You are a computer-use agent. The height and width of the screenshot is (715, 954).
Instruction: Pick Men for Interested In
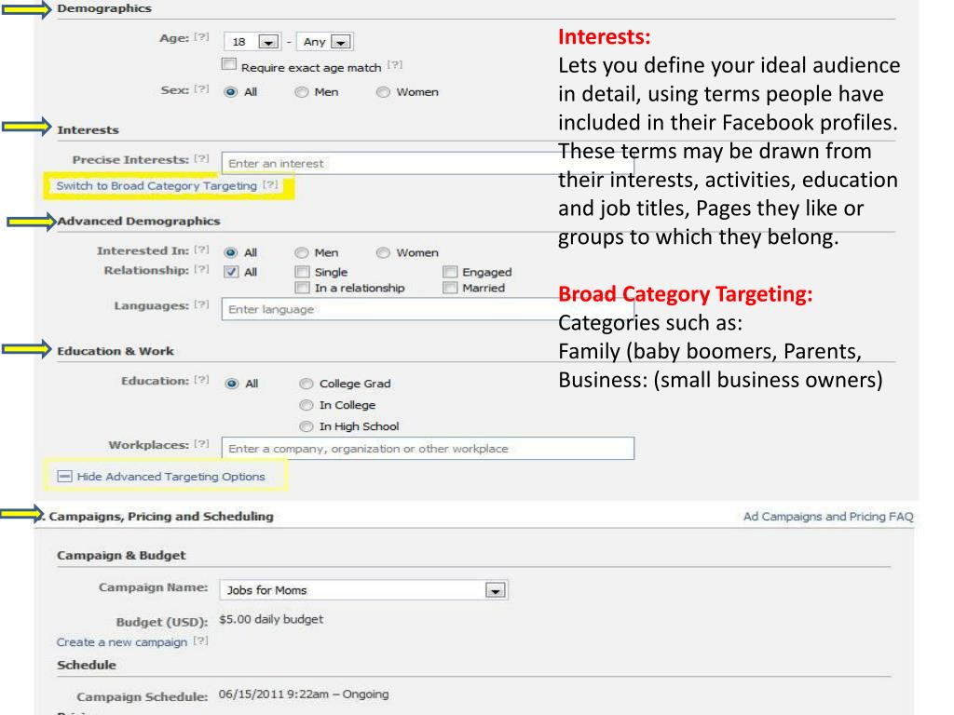pyautogui.click(x=301, y=253)
